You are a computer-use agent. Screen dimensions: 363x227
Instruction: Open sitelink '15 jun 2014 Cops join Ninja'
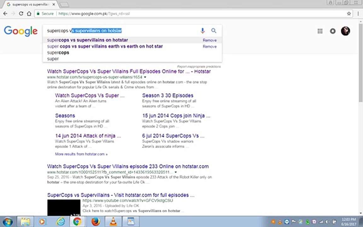point(176,116)
